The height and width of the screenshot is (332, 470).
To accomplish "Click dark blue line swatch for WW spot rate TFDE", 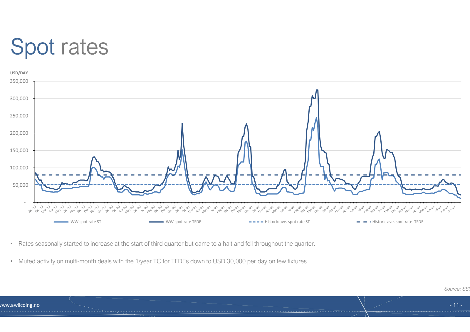I will click(x=156, y=222).
